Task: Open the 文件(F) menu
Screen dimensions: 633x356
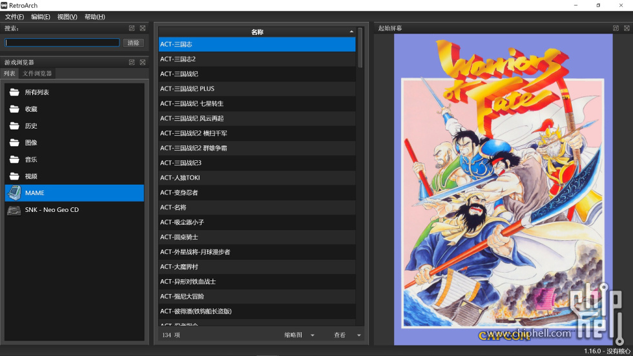Action: tap(14, 17)
